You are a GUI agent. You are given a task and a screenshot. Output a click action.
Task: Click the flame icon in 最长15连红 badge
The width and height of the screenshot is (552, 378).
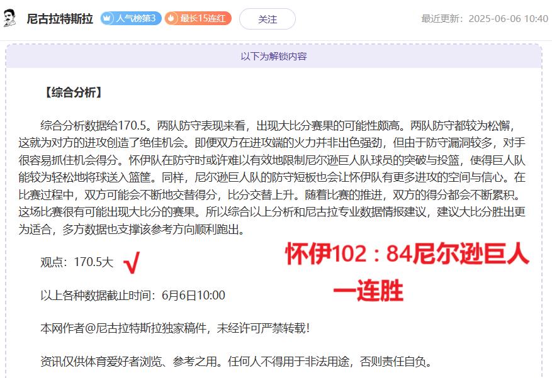click(x=171, y=18)
